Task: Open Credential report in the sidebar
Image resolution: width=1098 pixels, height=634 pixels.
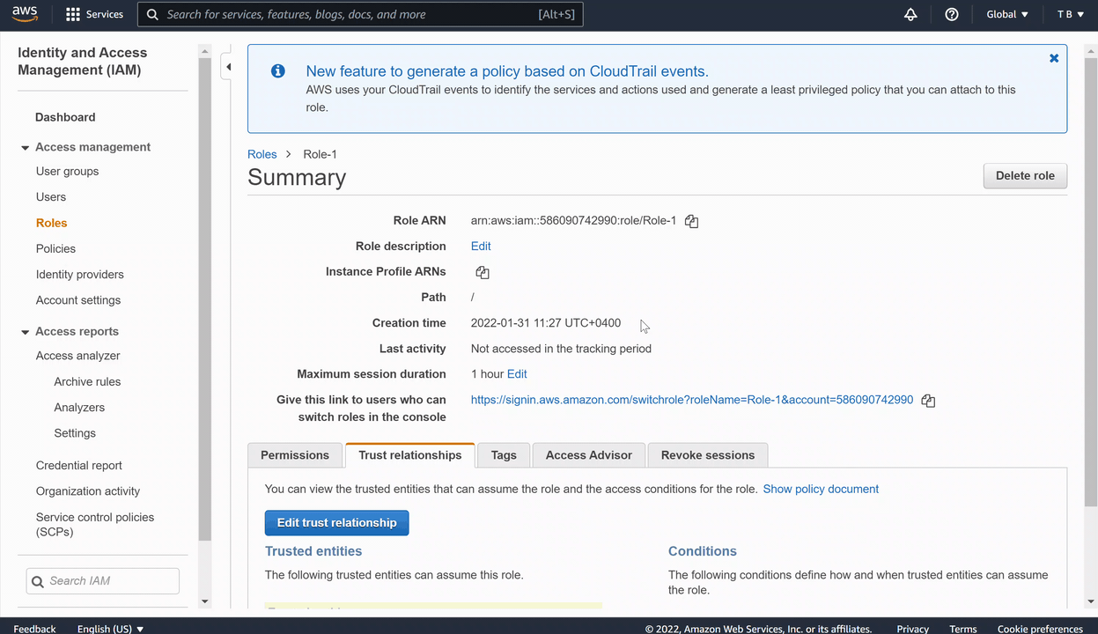Action: (x=79, y=466)
